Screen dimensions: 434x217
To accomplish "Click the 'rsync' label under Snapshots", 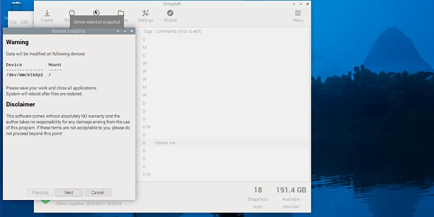I will pos(258,207).
